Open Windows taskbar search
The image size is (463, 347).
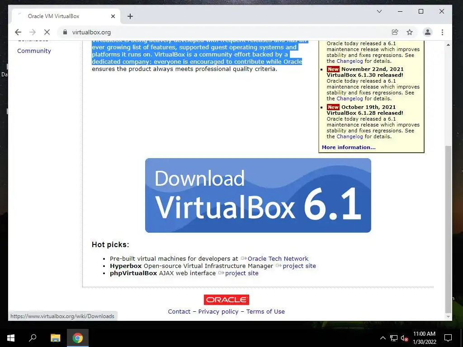click(x=33, y=338)
